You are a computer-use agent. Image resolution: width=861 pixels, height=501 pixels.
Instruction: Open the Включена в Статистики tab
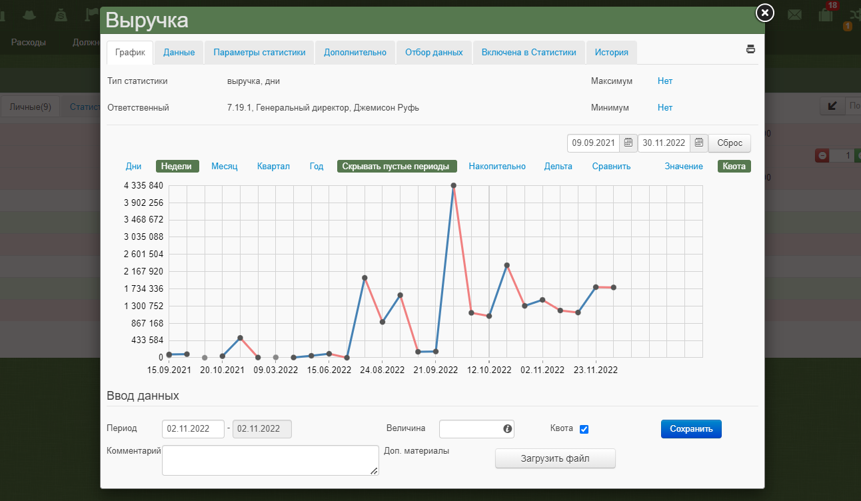tap(529, 52)
